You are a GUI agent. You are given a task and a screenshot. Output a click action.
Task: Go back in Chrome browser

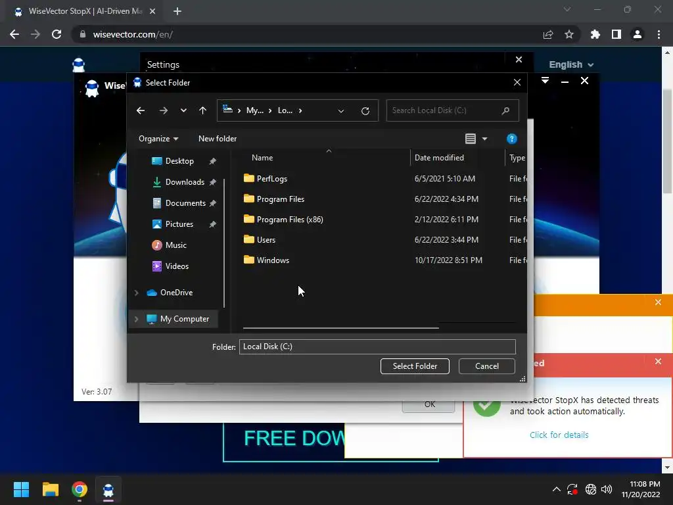[14, 34]
